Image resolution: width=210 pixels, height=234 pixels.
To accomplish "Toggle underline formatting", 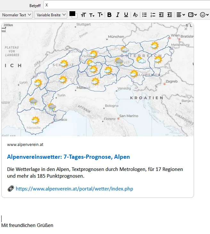I will click(x=126, y=15).
